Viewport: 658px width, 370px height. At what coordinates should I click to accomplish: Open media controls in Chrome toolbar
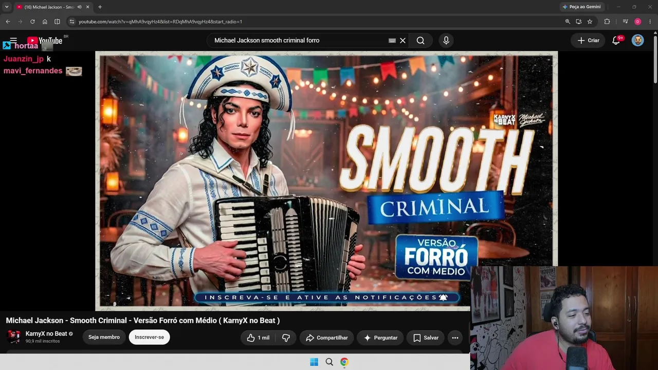pyautogui.click(x=625, y=22)
